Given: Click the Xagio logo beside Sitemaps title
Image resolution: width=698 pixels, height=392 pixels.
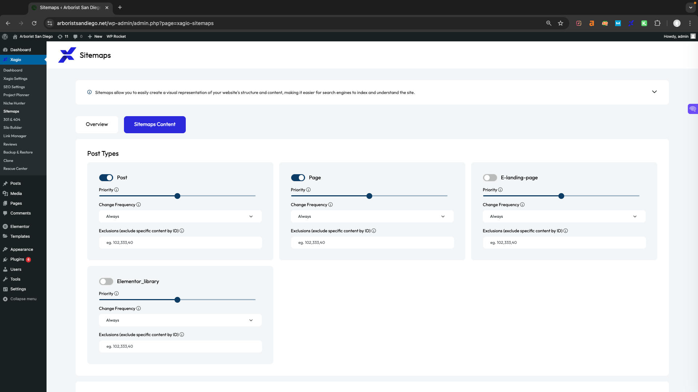Looking at the screenshot, I should coord(67,55).
